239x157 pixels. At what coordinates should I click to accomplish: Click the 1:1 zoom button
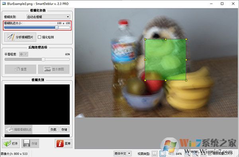coord(203,153)
